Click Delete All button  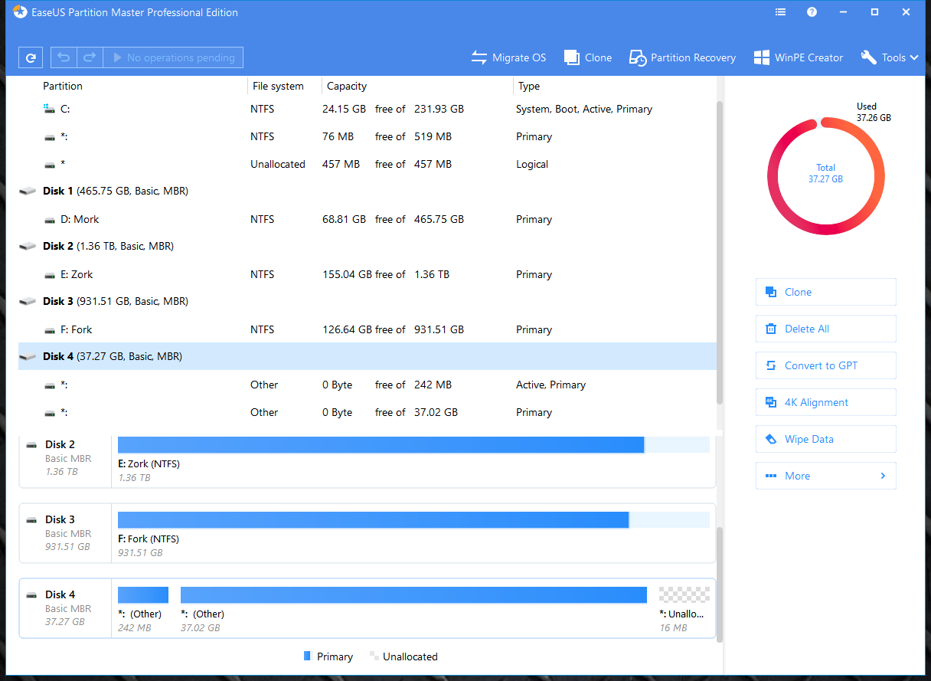click(x=825, y=329)
